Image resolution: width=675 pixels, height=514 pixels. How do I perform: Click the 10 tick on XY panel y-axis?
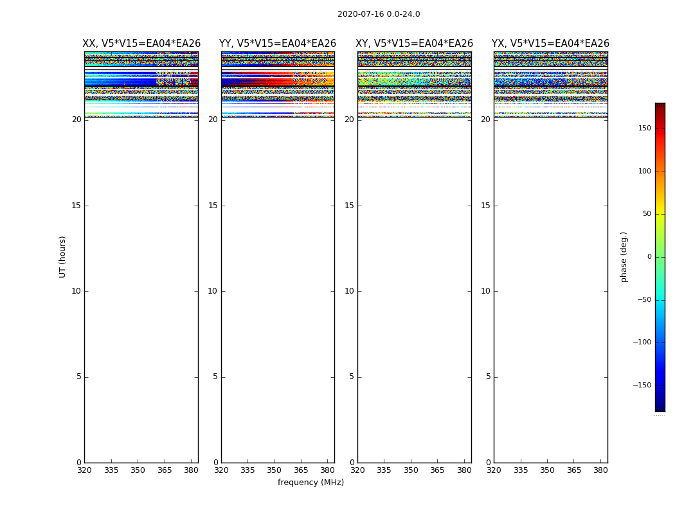click(349, 291)
